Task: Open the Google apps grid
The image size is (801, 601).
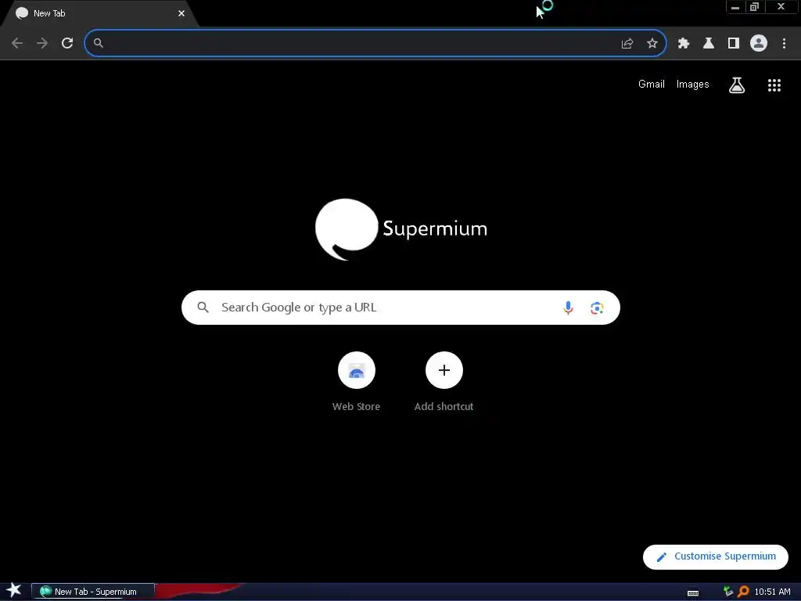Action: 774,85
